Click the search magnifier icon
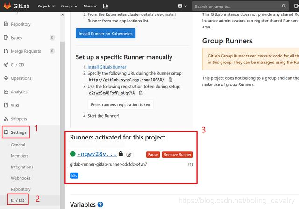The height and width of the screenshot is (209, 299). 284,6
